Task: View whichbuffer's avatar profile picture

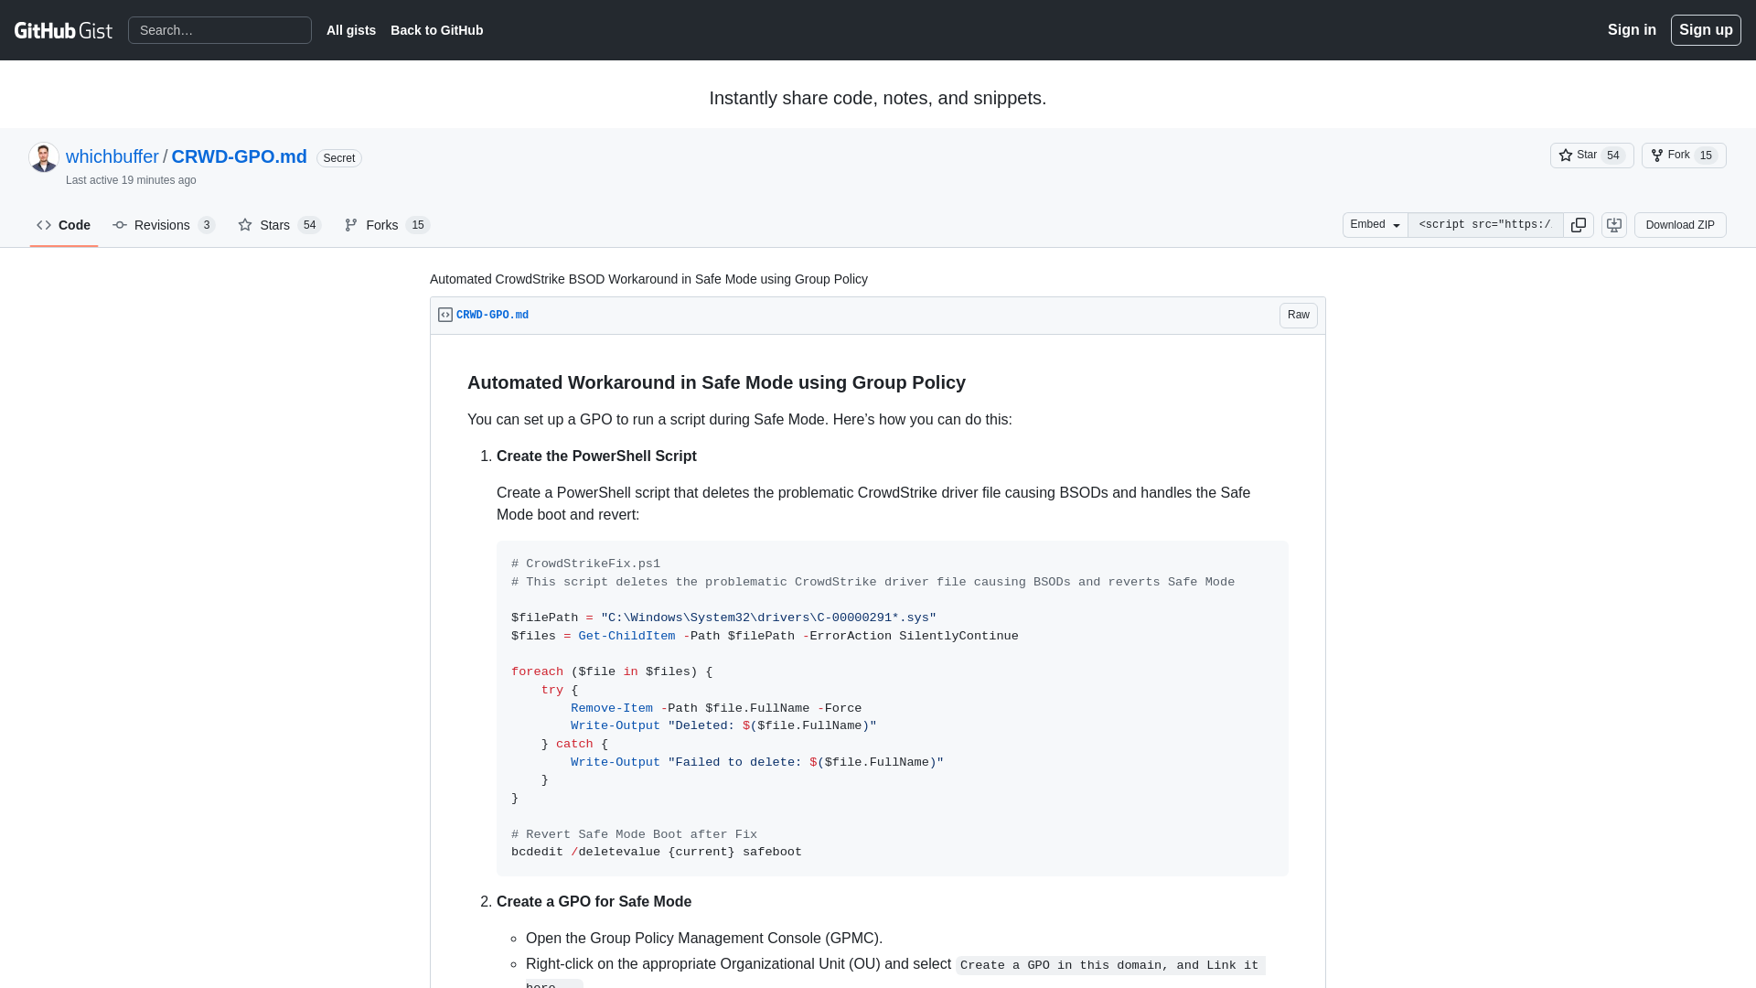Action: (x=44, y=157)
